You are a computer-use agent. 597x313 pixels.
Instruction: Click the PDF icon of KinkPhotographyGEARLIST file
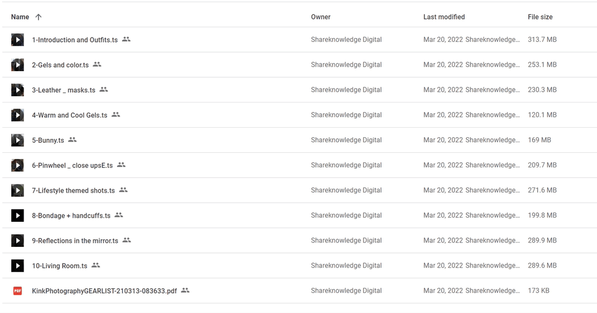tap(17, 291)
